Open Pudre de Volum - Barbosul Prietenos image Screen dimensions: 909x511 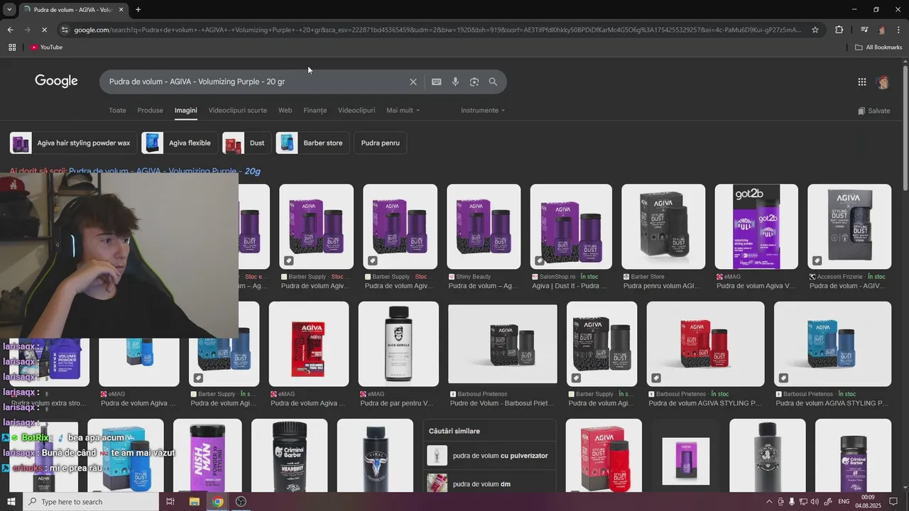503,344
